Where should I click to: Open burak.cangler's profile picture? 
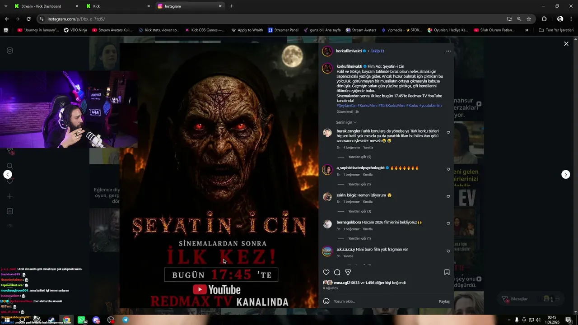327,133
